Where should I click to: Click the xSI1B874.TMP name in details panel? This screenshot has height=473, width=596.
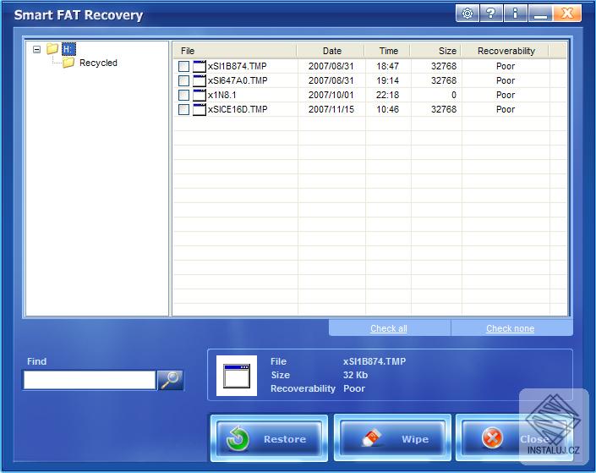point(375,361)
